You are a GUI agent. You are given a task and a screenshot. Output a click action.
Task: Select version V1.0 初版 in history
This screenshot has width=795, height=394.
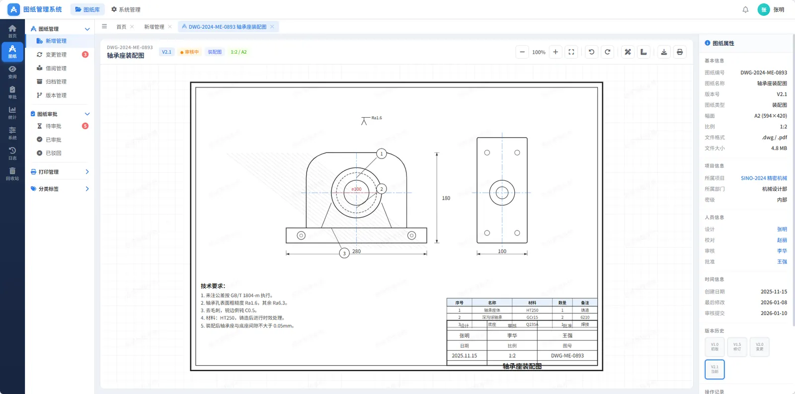715,347
